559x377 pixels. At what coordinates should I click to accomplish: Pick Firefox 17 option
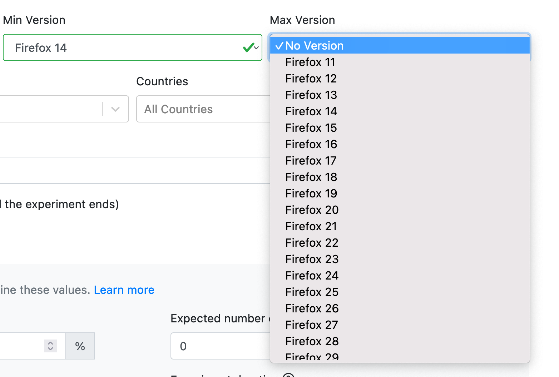(400, 161)
